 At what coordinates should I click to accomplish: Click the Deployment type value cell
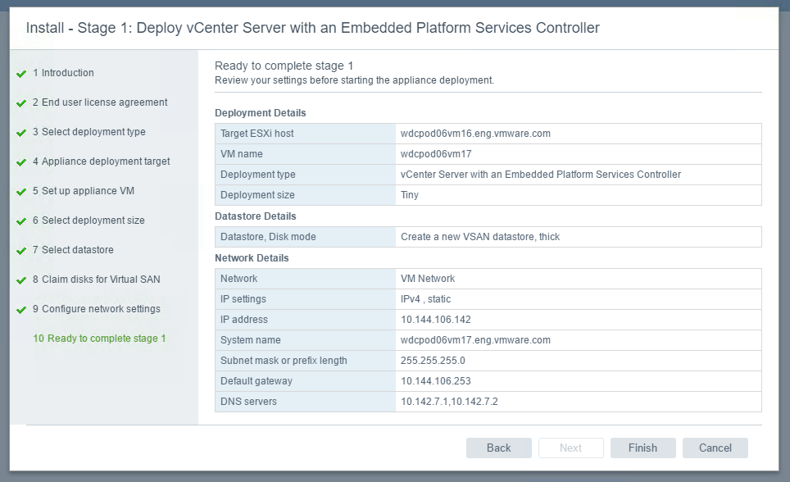(579, 175)
